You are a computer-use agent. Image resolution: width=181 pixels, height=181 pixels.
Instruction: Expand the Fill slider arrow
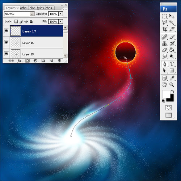(60, 22)
